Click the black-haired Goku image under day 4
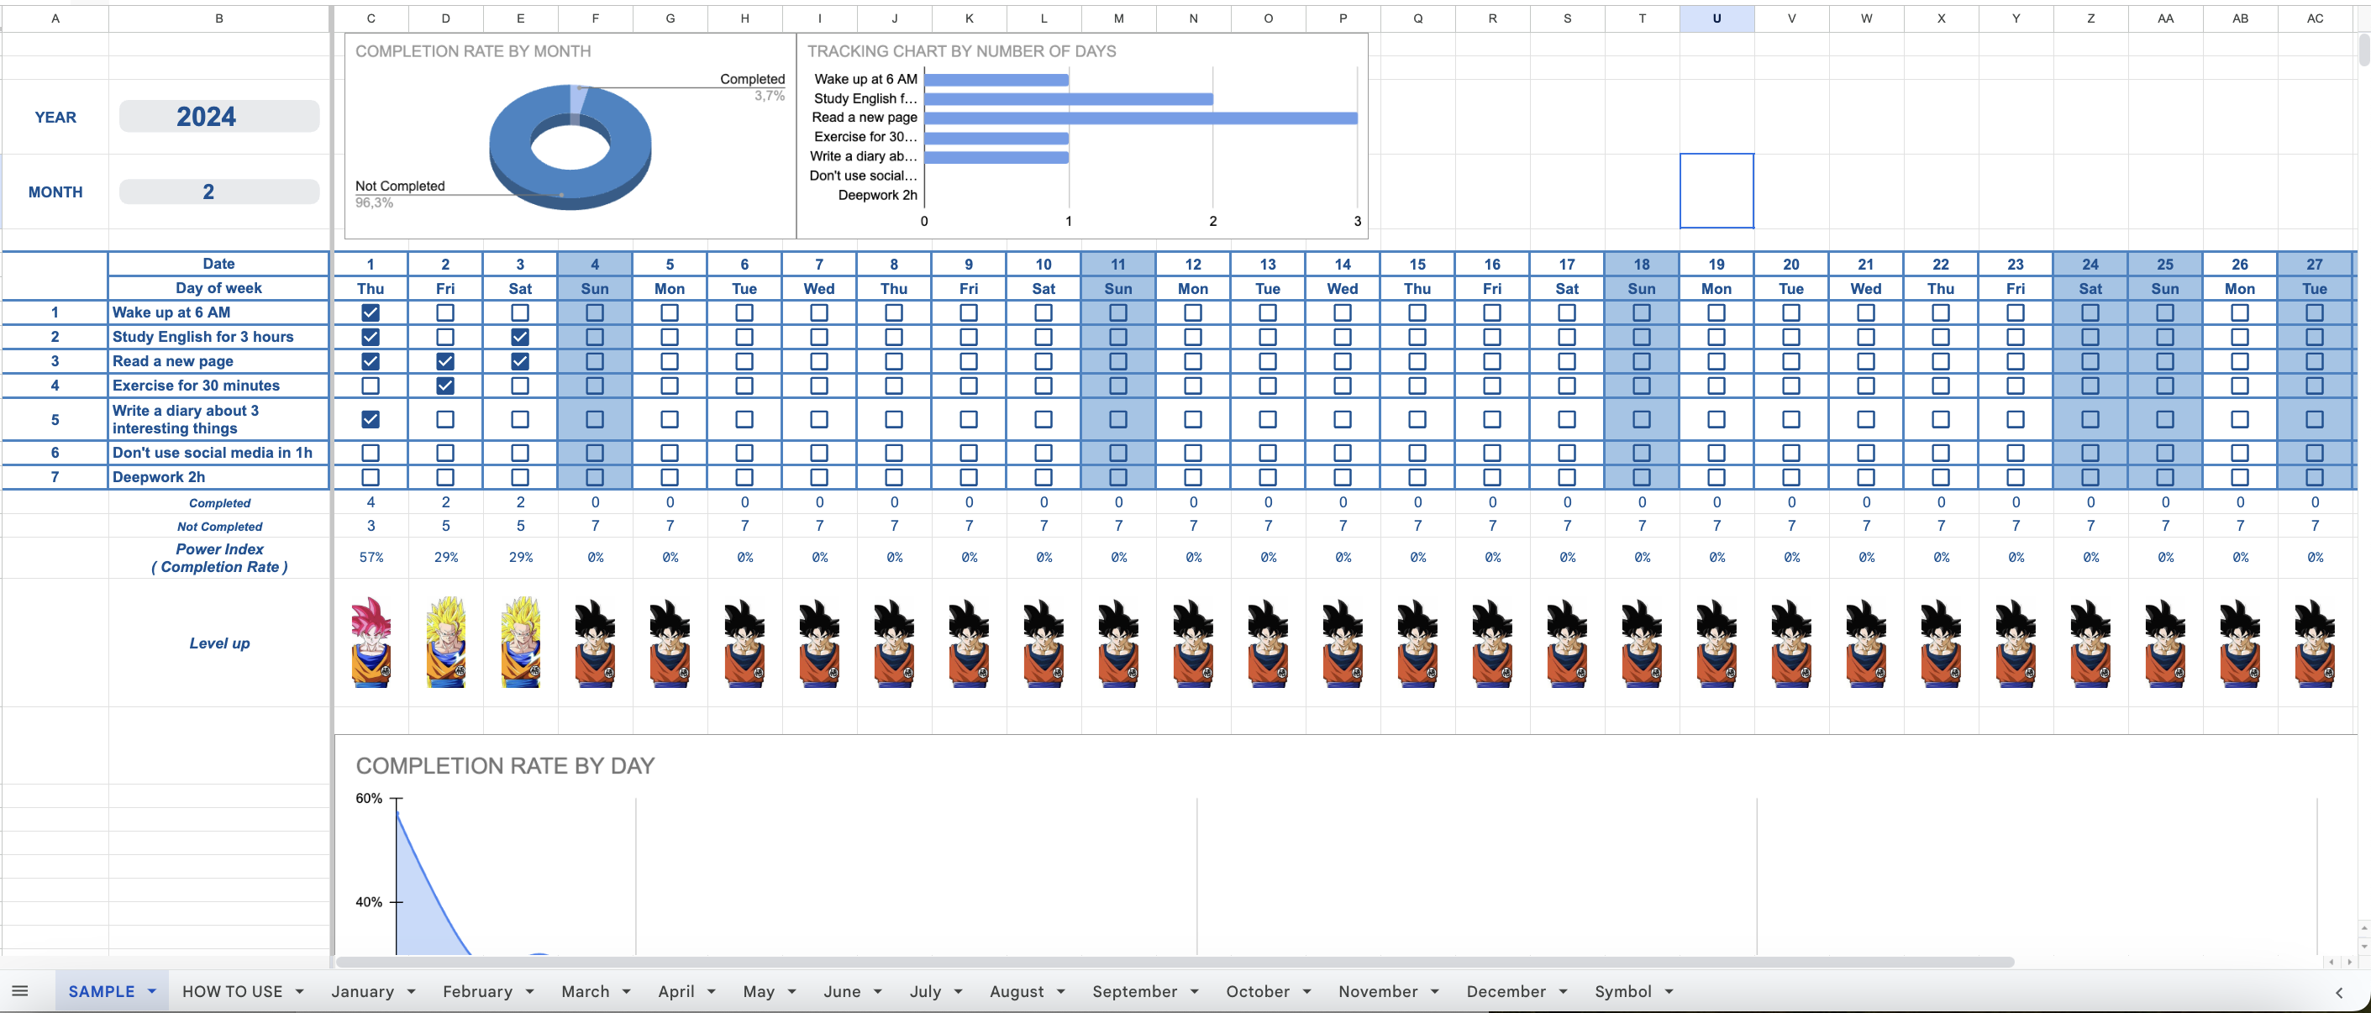The height and width of the screenshot is (1013, 2371). click(595, 643)
